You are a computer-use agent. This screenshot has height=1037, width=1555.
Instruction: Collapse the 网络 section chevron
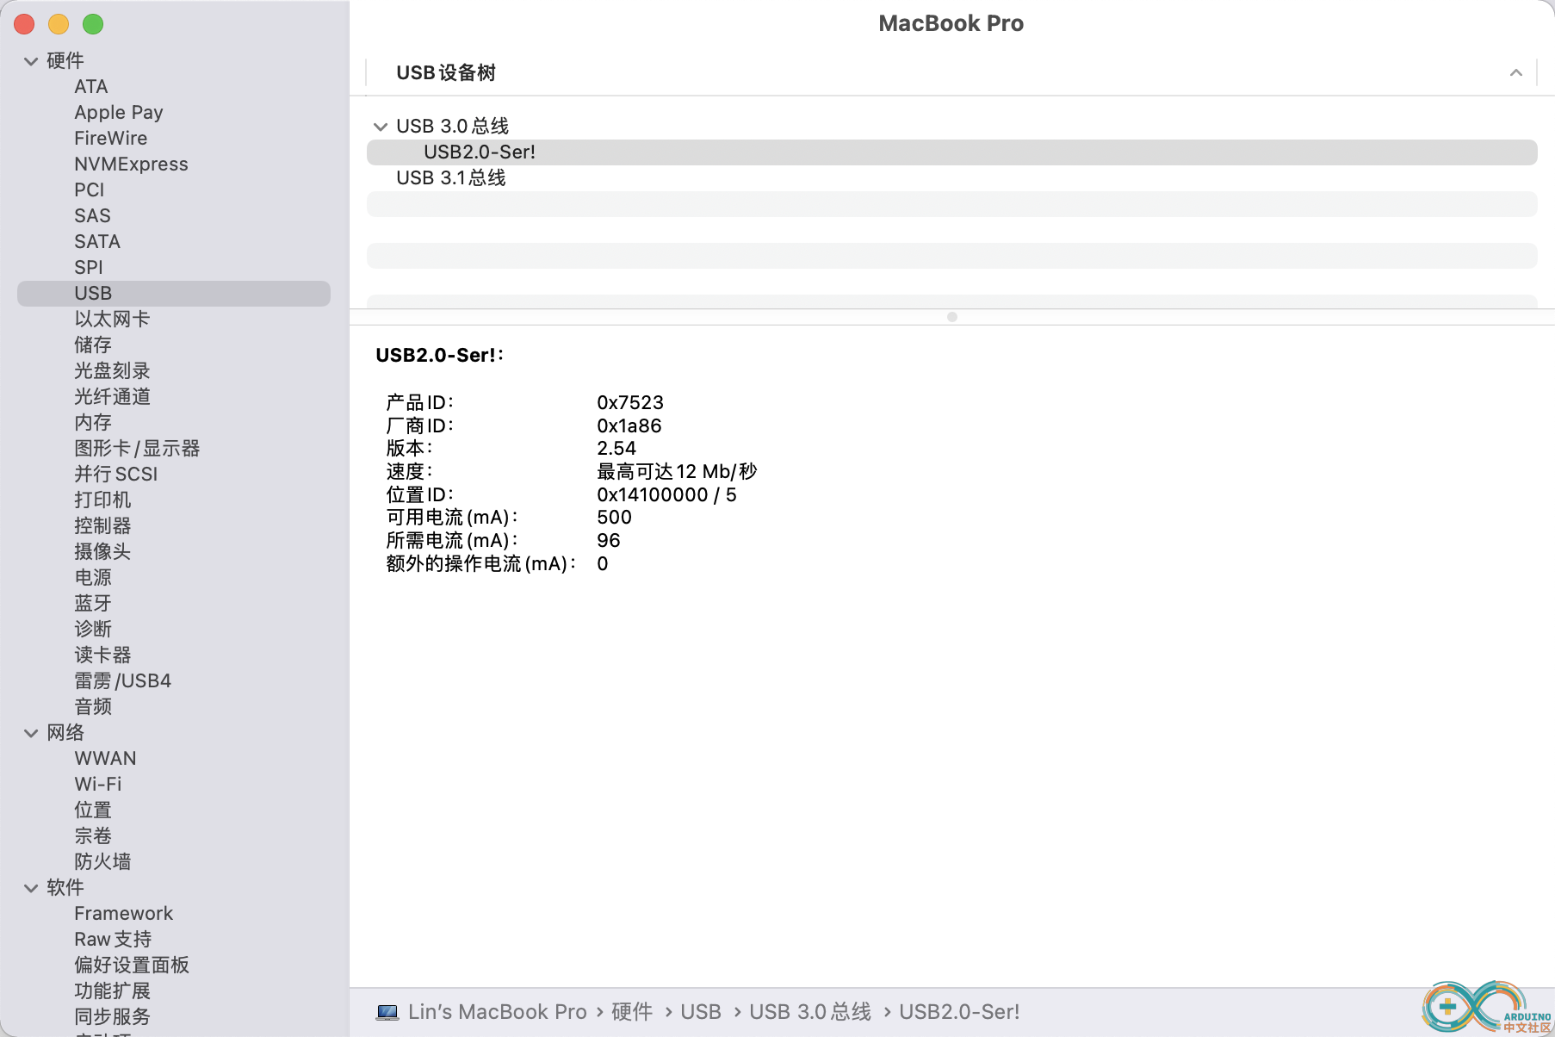pyautogui.click(x=31, y=733)
